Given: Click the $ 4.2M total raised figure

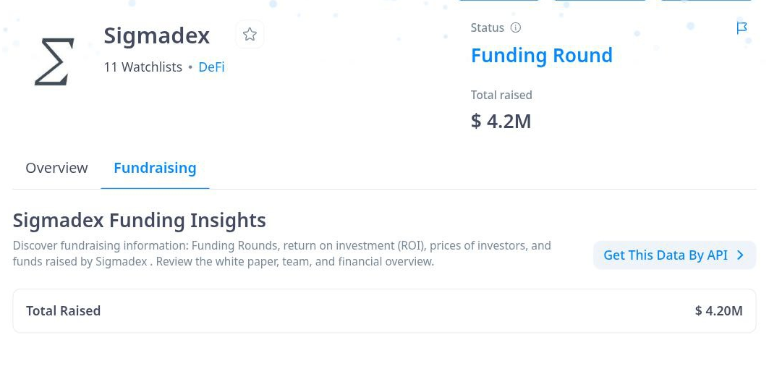Looking at the screenshot, I should (501, 121).
